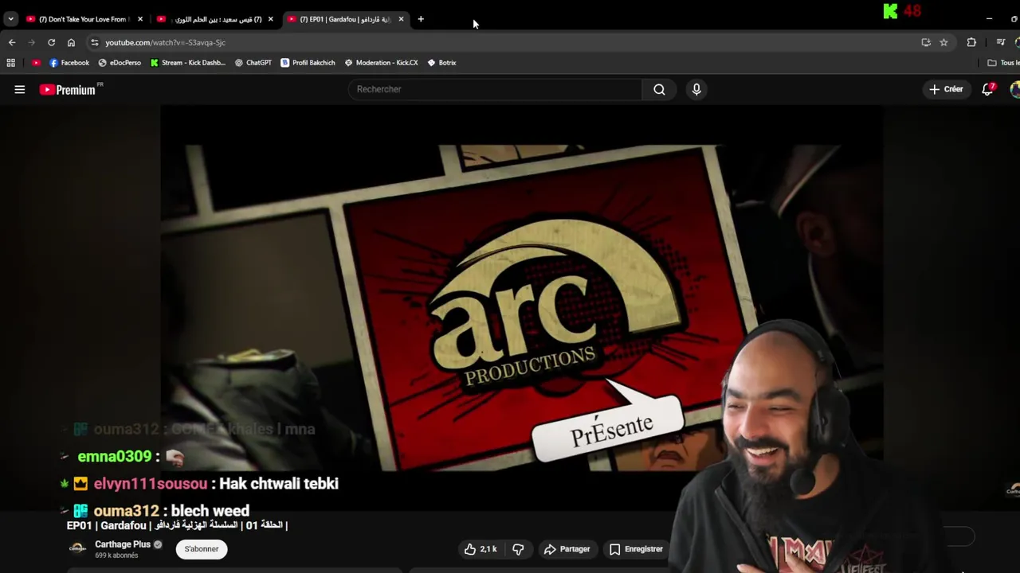1020x573 pixels.
Task: Click emna0309 chat username
Action: coord(114,457)
